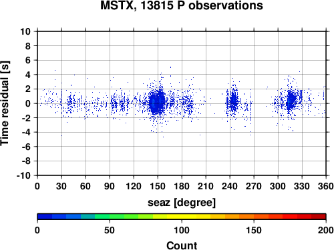The width and height of the screenshot is (334, 250).
Task: Click the y-axis tick label 0
Action: (28, 103)
